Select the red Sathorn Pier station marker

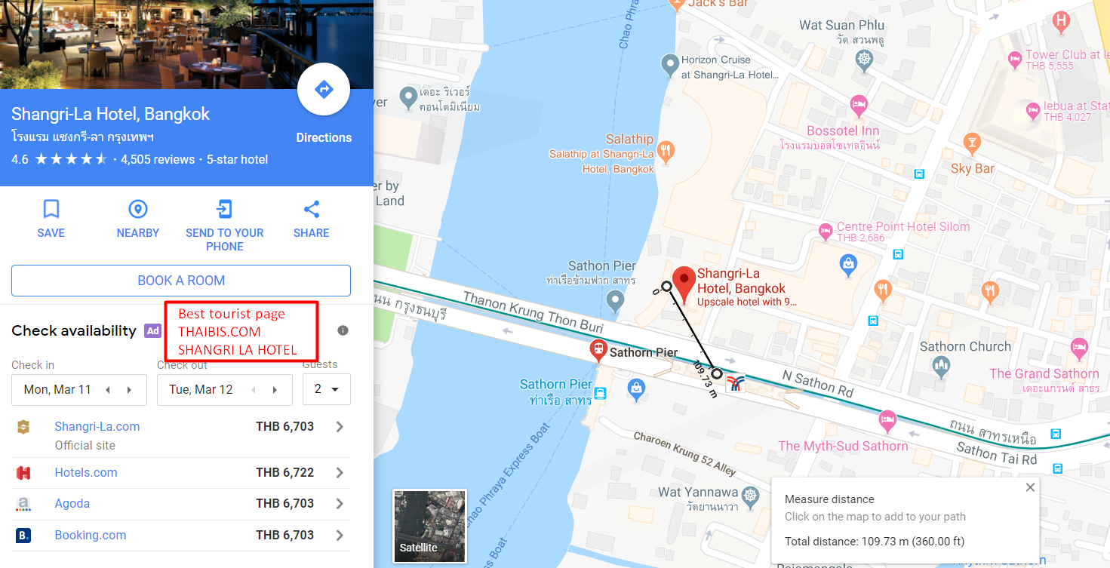tap(598, 350)
